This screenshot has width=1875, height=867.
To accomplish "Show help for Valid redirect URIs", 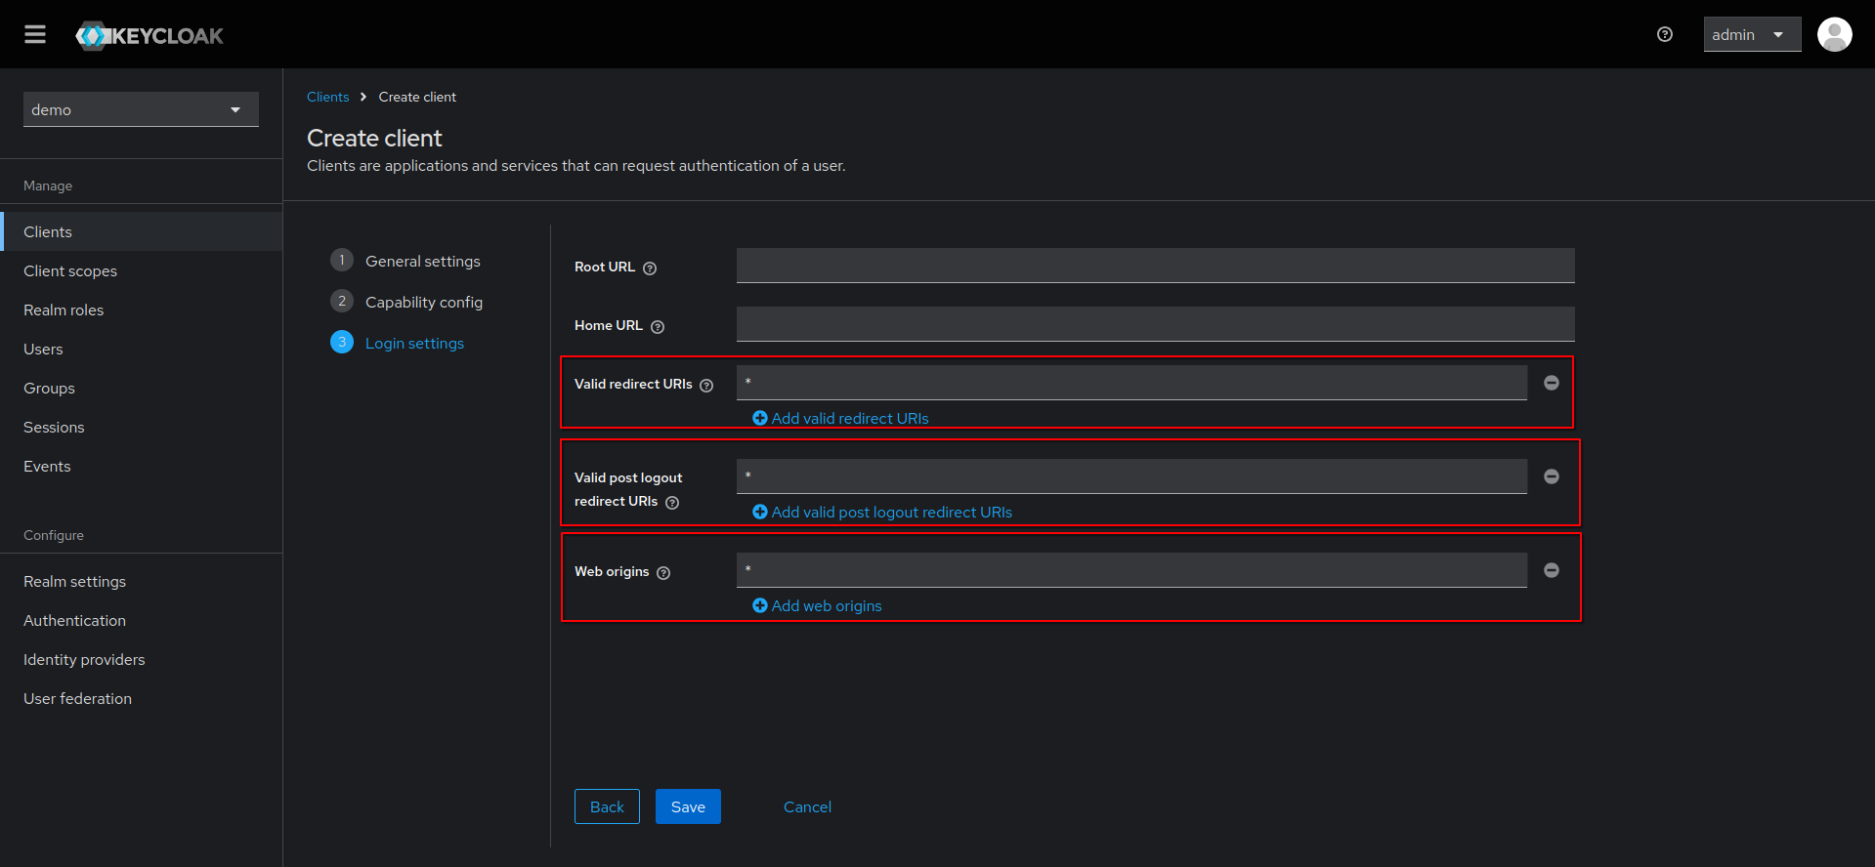I will (706, 386).
